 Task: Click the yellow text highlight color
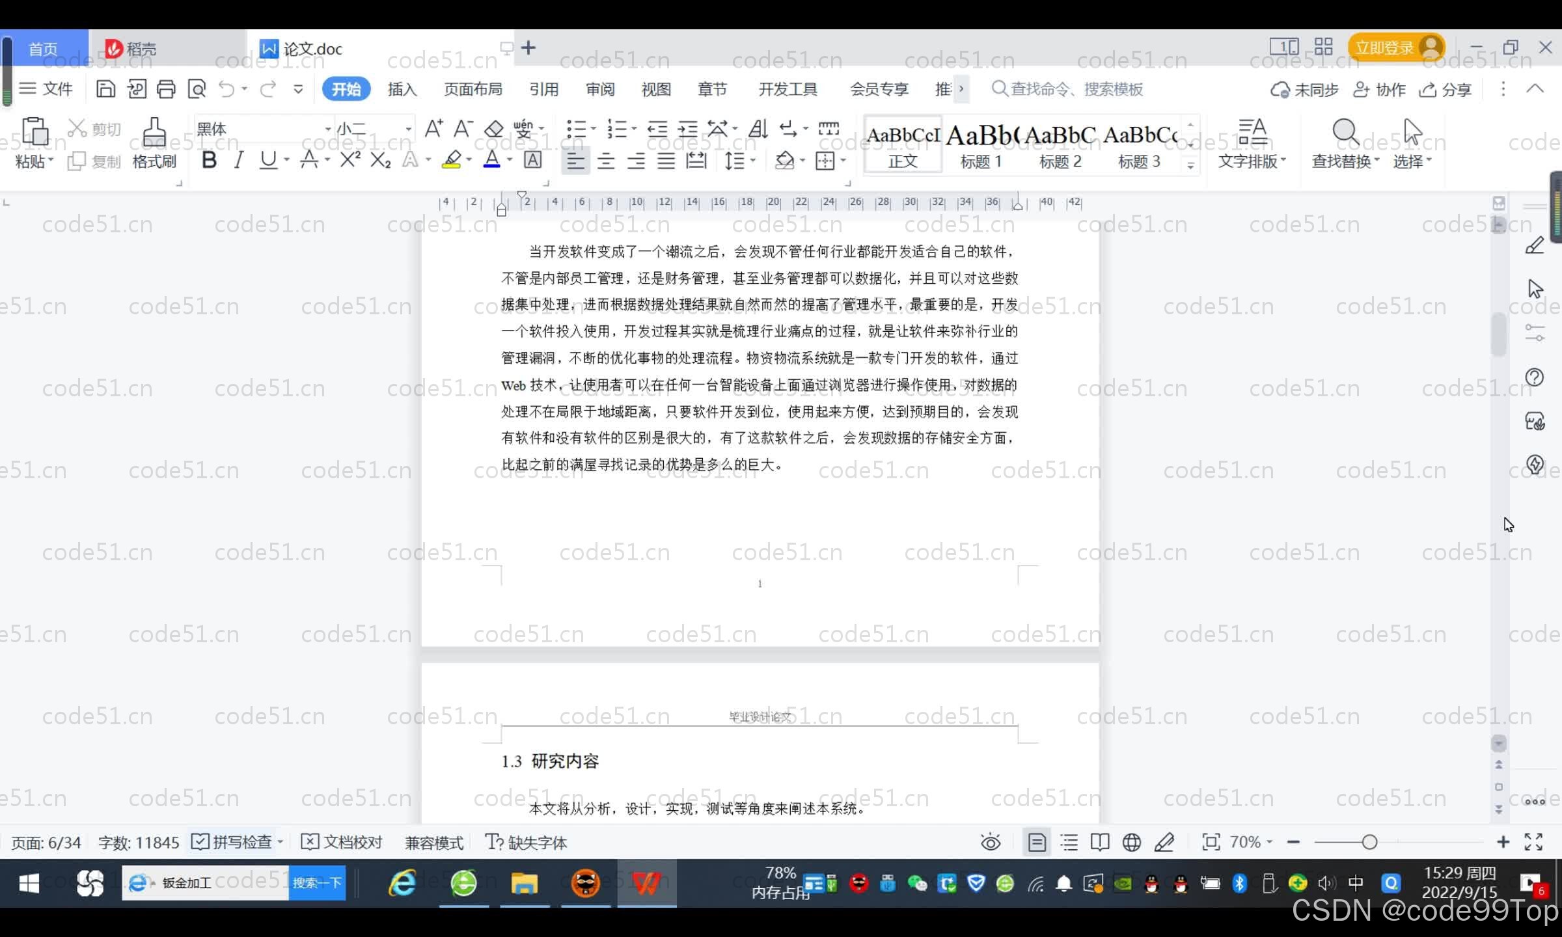point(452,159)
